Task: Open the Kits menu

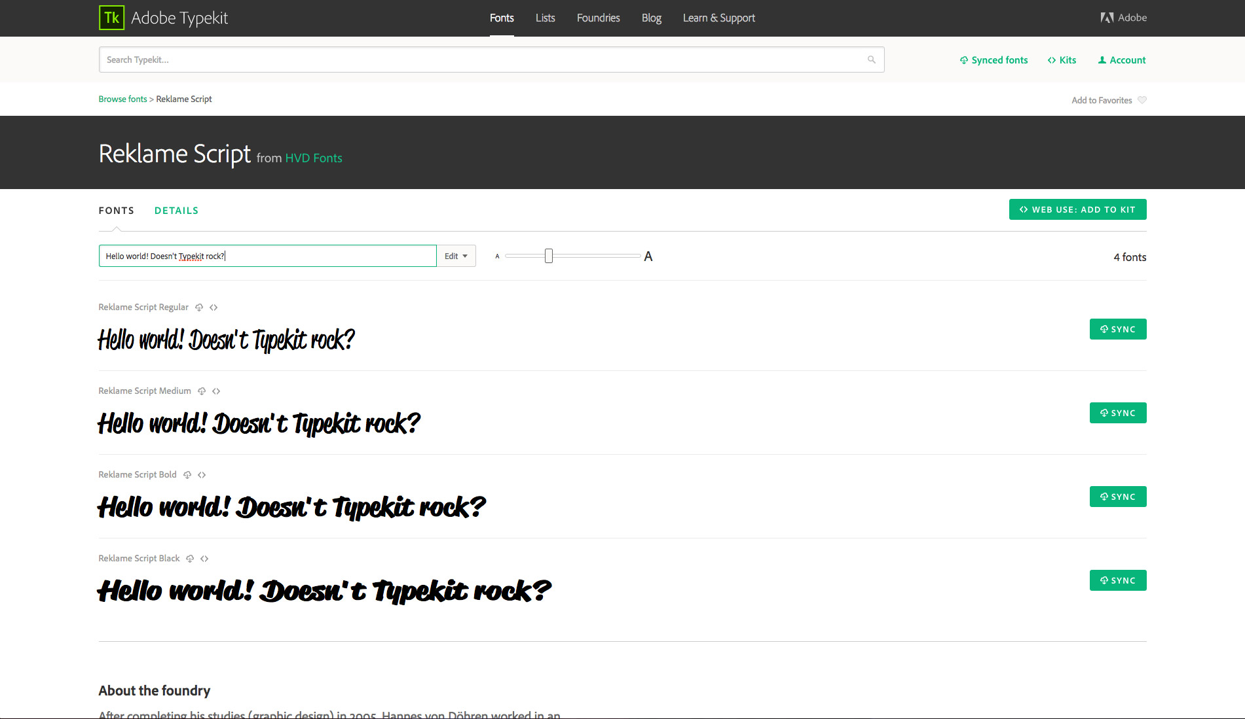Action: (1062, 60)
